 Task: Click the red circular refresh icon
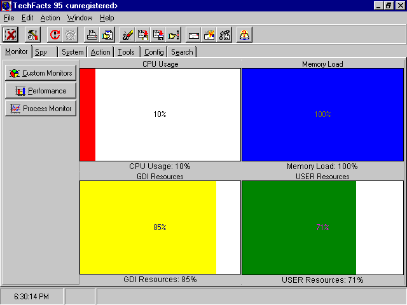pyautogui.click(x=55, y=34)
